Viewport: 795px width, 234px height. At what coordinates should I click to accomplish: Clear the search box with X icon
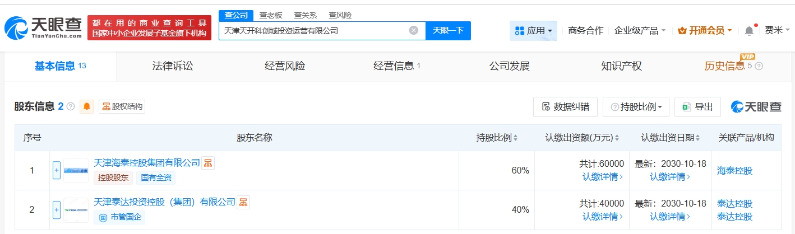(x=414, y=31)
